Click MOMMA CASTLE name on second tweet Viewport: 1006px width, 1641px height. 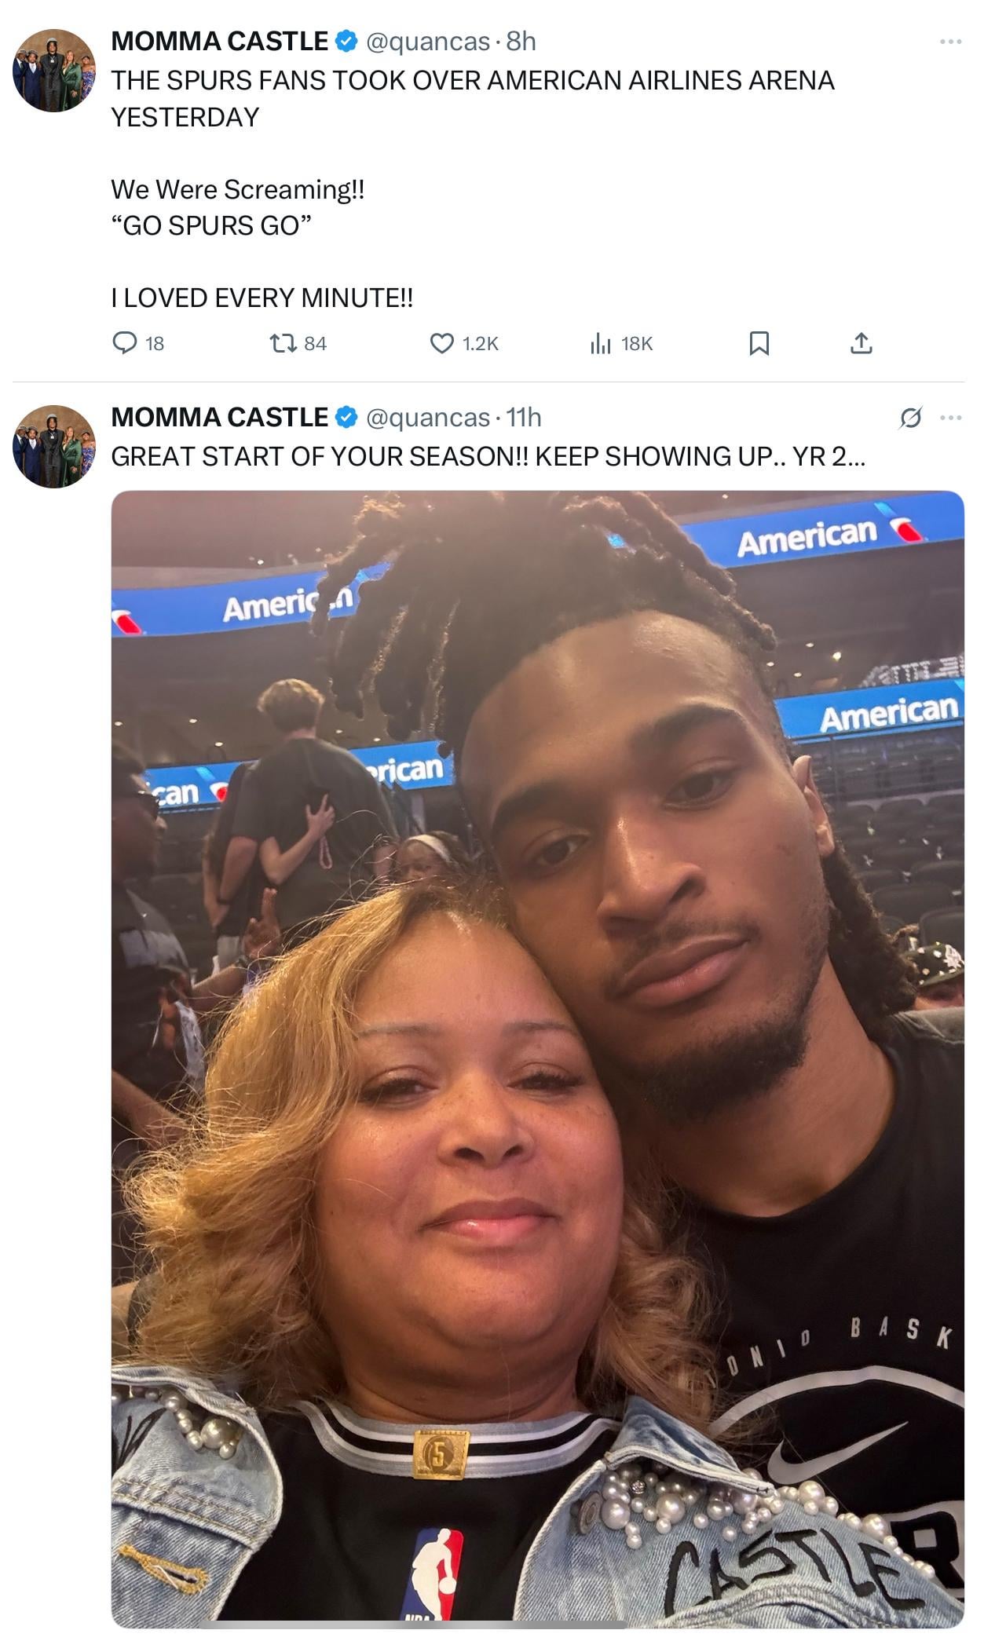click(x=220, y=418)
